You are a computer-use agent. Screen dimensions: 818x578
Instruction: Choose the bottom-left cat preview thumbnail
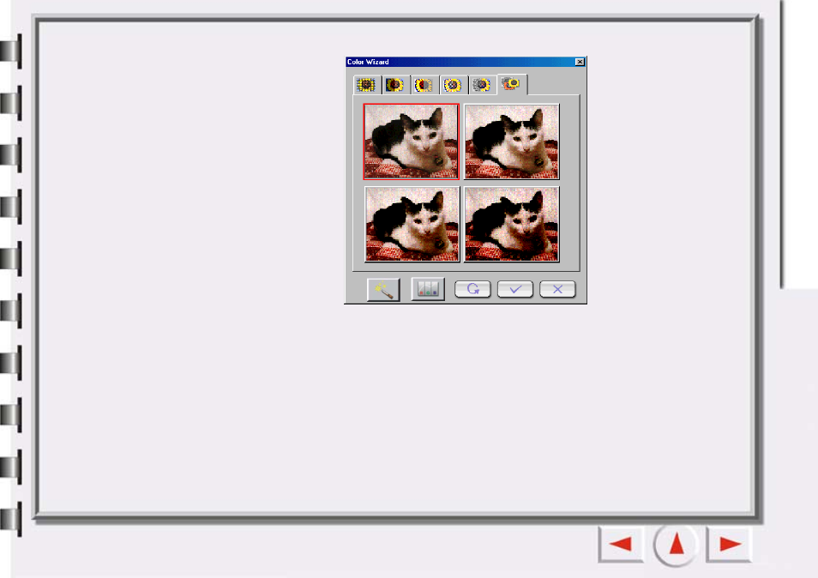coord(412,225)
